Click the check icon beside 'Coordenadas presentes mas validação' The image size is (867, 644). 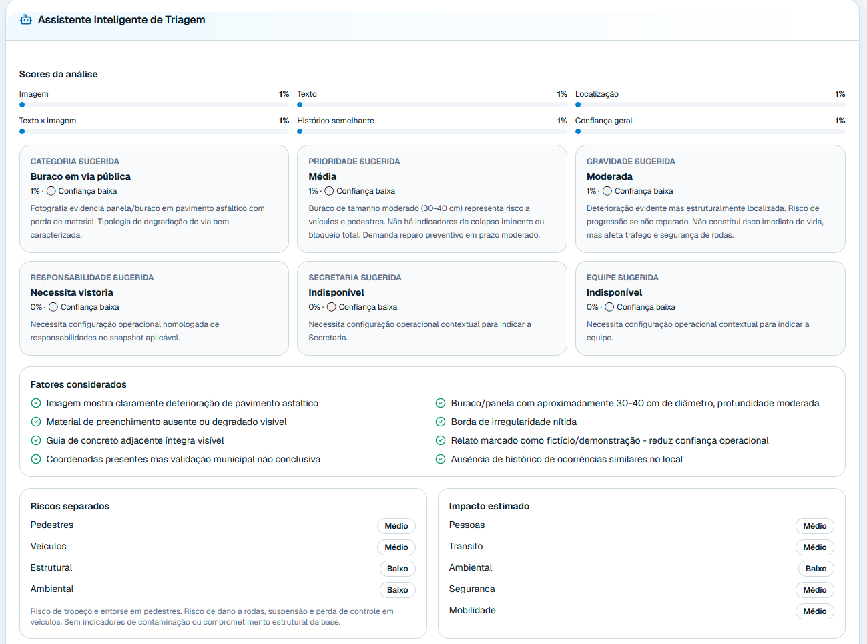coord(36,459)
